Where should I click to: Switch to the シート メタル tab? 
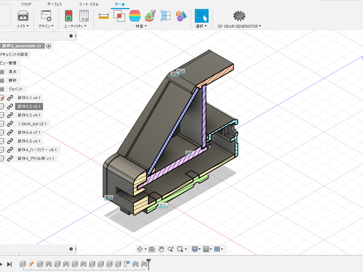(x=88, y=4)
